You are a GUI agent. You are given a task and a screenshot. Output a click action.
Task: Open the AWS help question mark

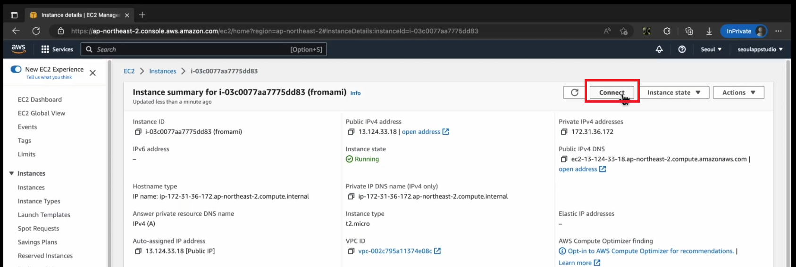point(682,49)
